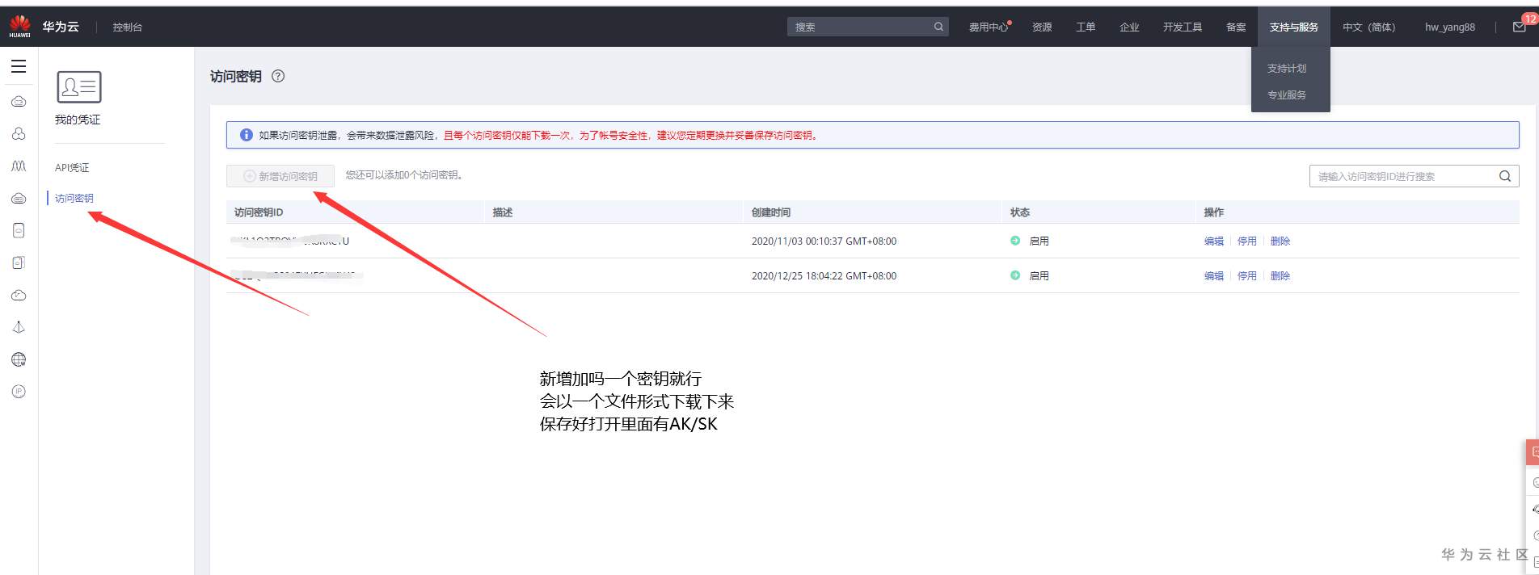Open the cloud-with-arrow sidebar icon

pos(19,295)
